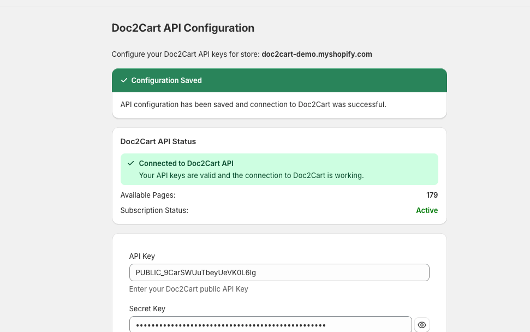Screen dimensions: 530x332
Task: Click the Available Pages count of 179
Action: click(x=432, y=195)
